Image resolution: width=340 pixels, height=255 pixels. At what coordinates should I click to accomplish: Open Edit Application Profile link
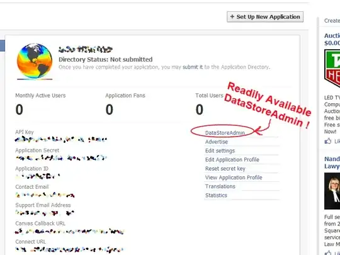(232, 159)
